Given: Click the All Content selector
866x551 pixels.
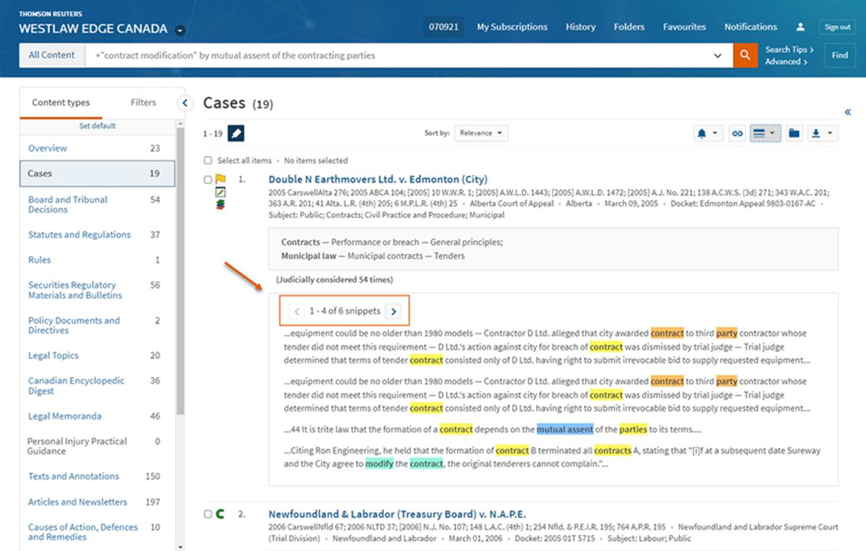Looking at the screenshot, I should [x=52, y=55].
